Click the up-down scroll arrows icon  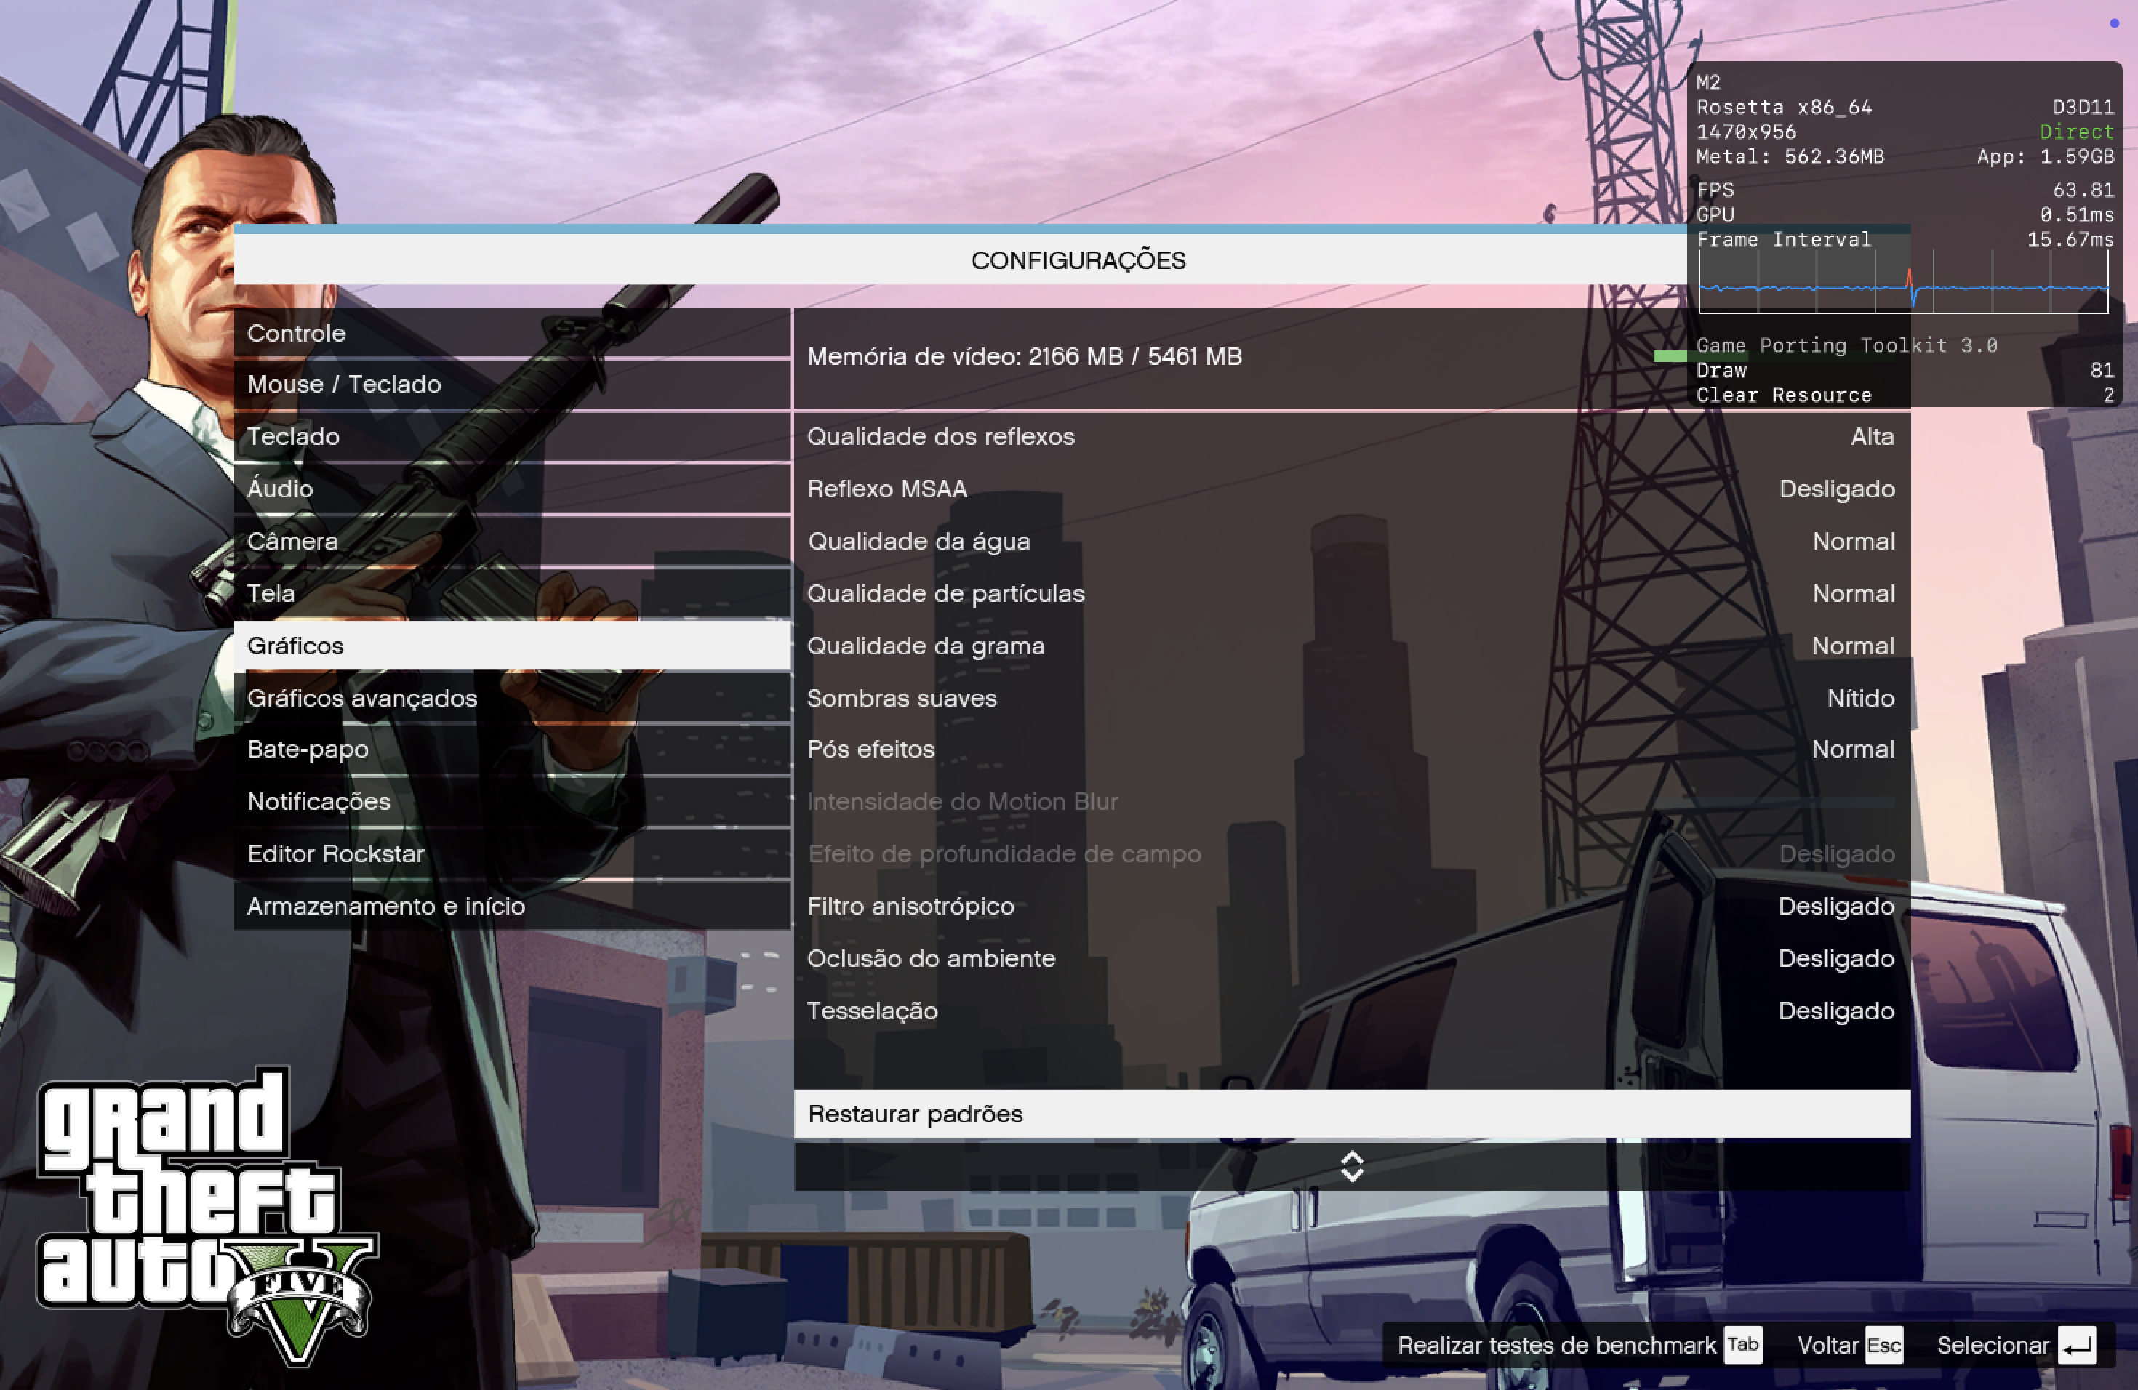click(x=1351, y=1165)
